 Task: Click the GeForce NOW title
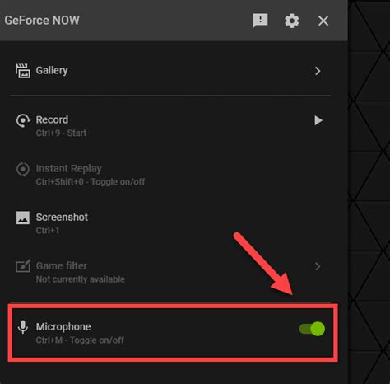[42, 21]
